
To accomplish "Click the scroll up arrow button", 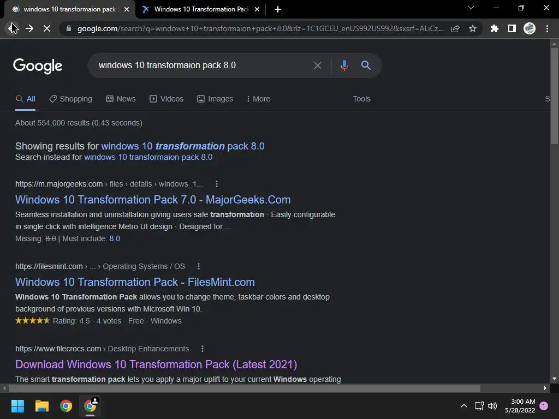I will click(554, 44).
